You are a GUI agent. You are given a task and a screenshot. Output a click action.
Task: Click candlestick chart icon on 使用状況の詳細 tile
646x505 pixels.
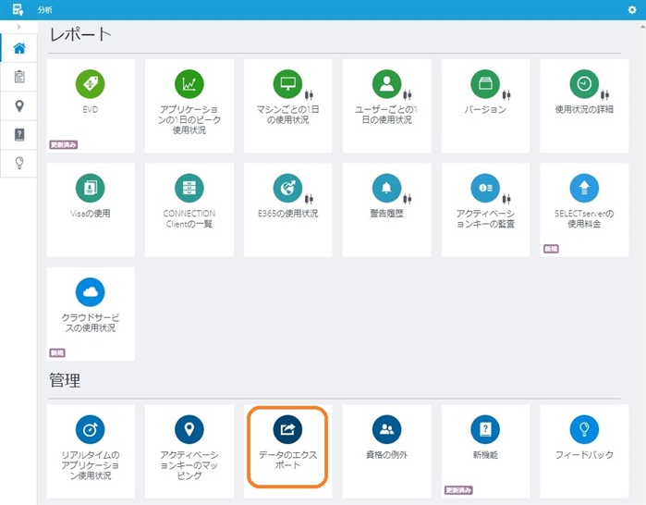click(x=604, y=95)
